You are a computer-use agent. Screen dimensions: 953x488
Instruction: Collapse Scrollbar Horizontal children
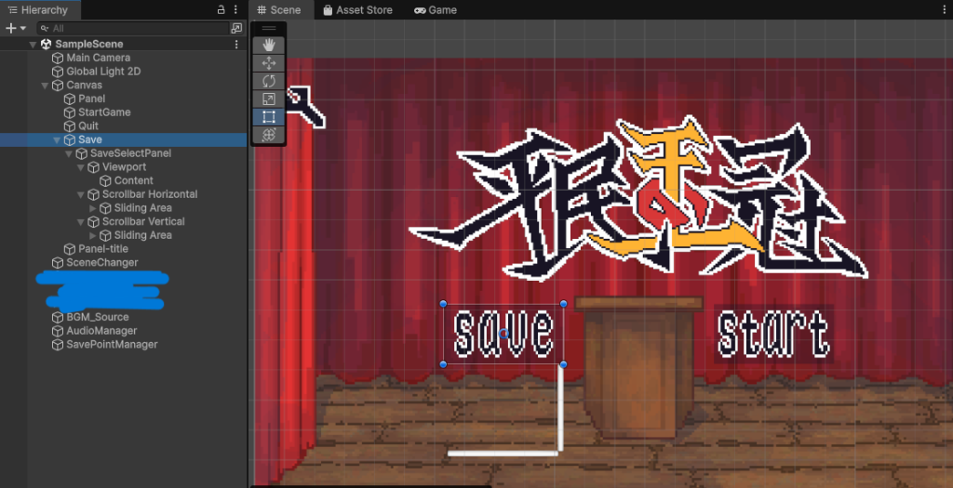point(81,195)
